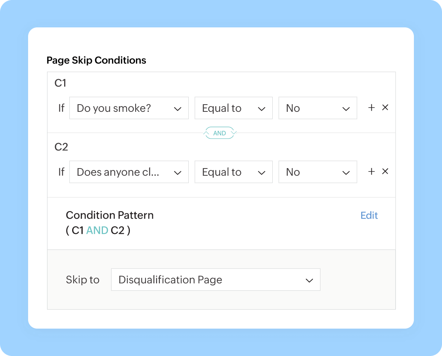Open the 'Does anyone cl...' question dropdown
This screenshot has height=356, width=442.
coord(129,172)
